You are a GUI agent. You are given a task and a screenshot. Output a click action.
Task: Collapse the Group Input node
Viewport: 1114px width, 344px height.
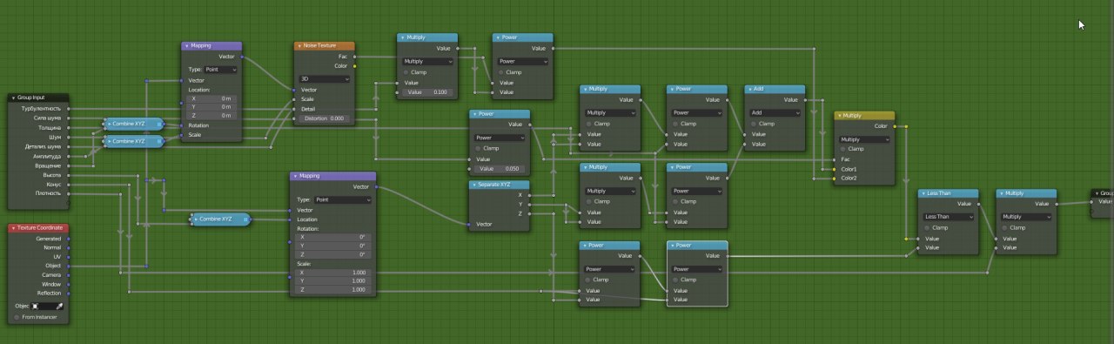(x=13, y=98)
